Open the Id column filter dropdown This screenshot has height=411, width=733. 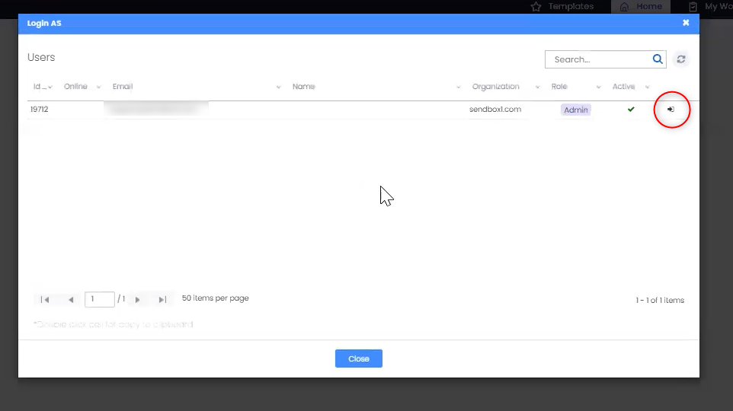coord(50,87)
